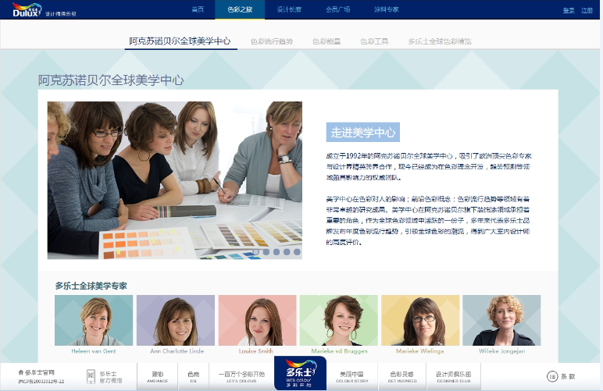Click the 登录 login link

point(568,10)
